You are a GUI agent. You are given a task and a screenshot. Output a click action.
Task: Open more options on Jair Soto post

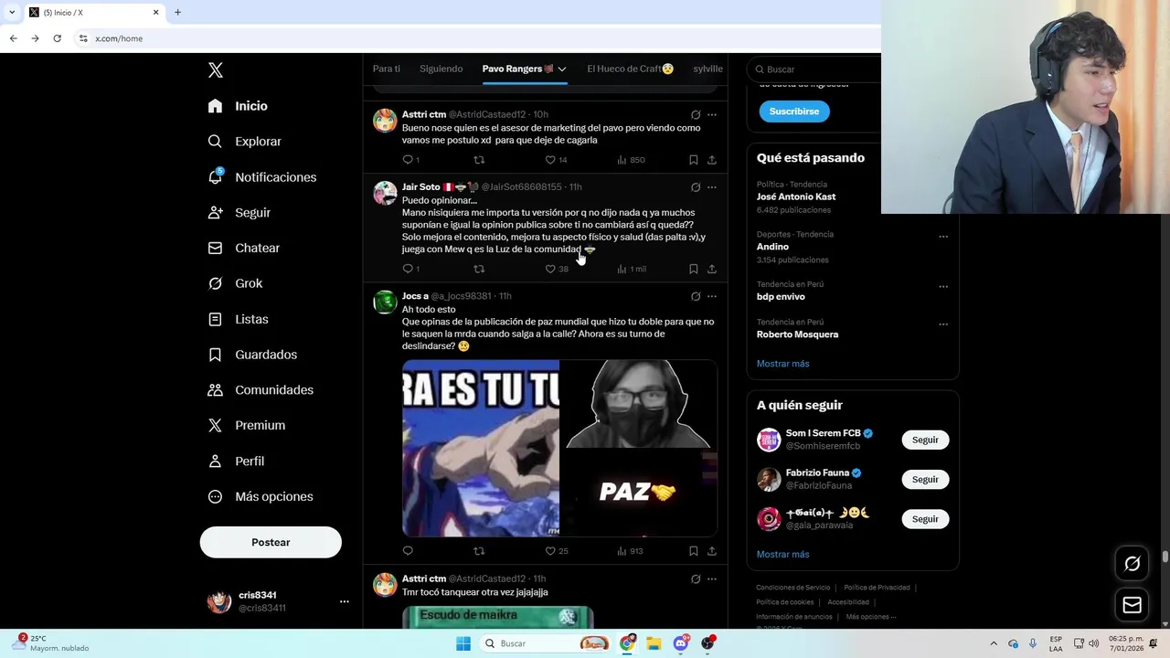pyautogui.click(x=712, y=187)
